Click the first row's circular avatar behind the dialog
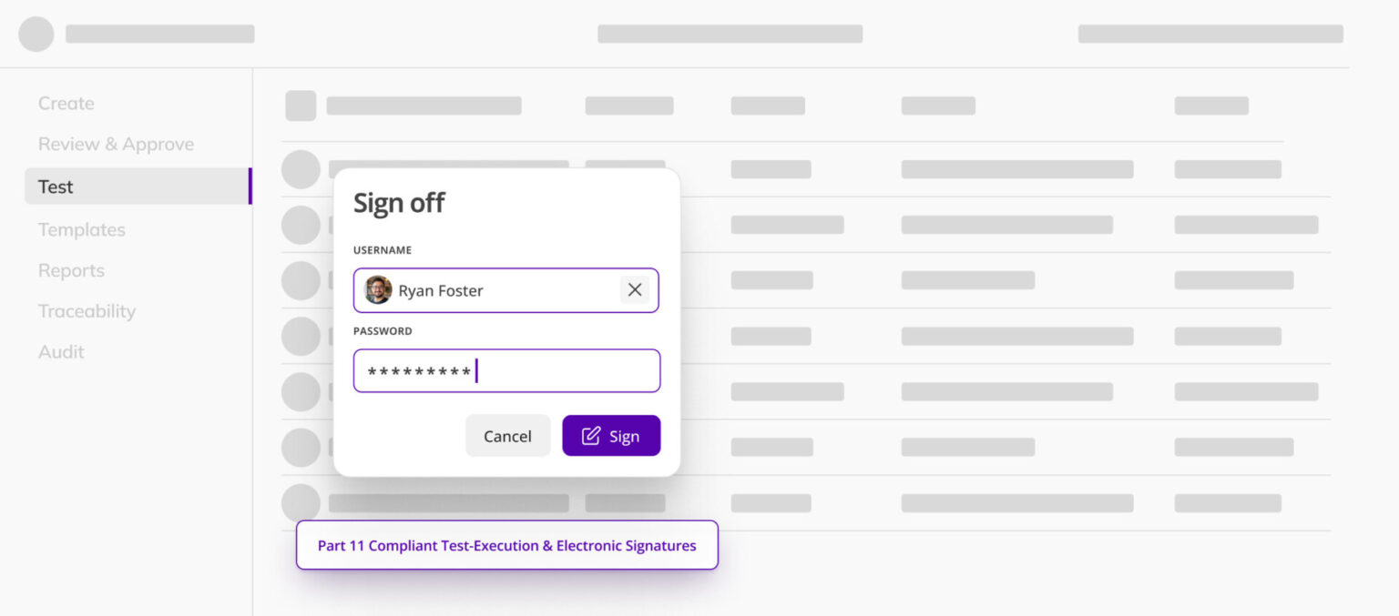Screen dimensions: 1399x616 coord(301,169)
